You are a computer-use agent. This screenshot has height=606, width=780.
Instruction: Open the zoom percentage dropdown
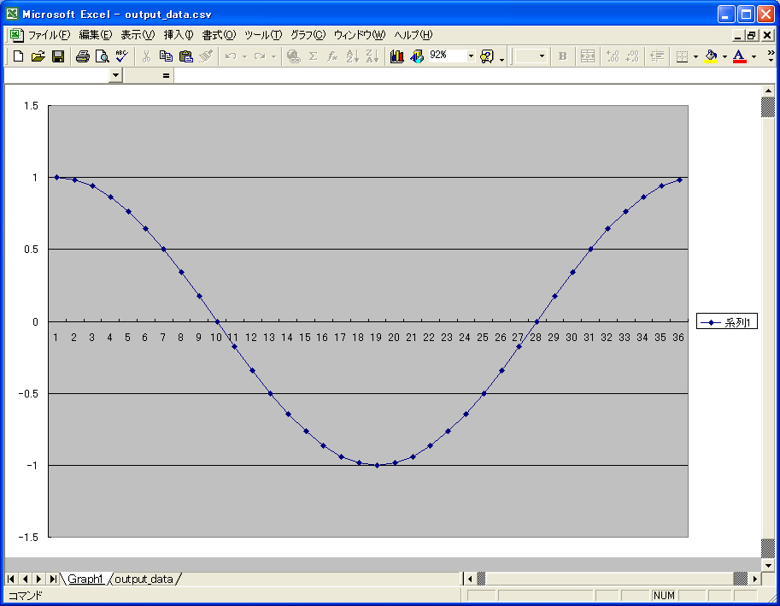click(x=471, y=56)
